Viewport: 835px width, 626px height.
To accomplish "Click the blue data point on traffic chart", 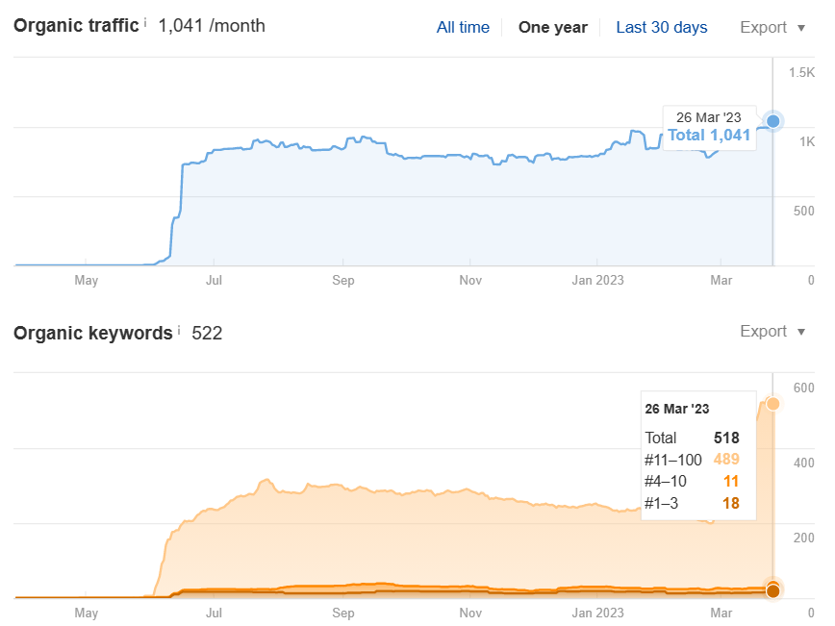I will (x=772, y=121).
